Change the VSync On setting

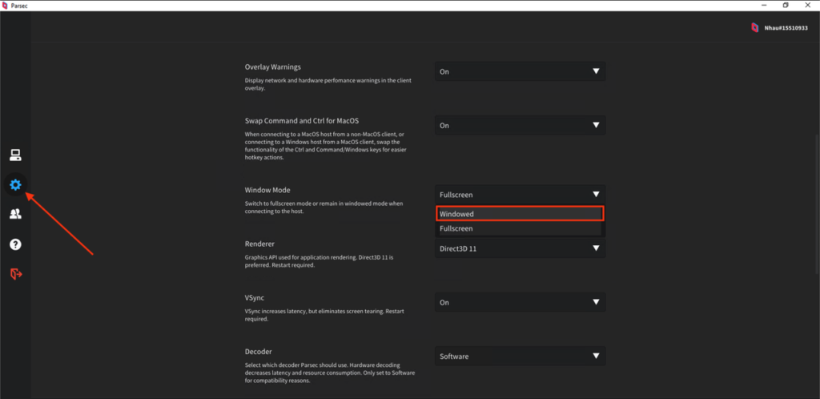[x=520, y=302]
